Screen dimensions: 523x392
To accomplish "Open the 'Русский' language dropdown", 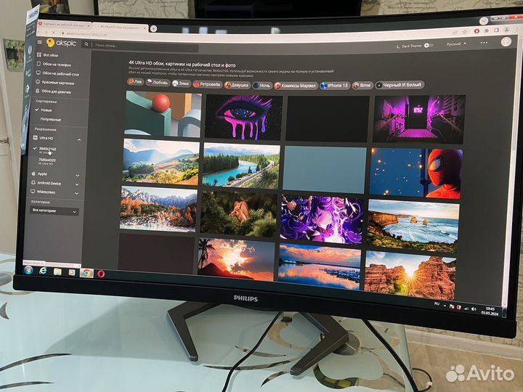I will [x=456, y=45].
